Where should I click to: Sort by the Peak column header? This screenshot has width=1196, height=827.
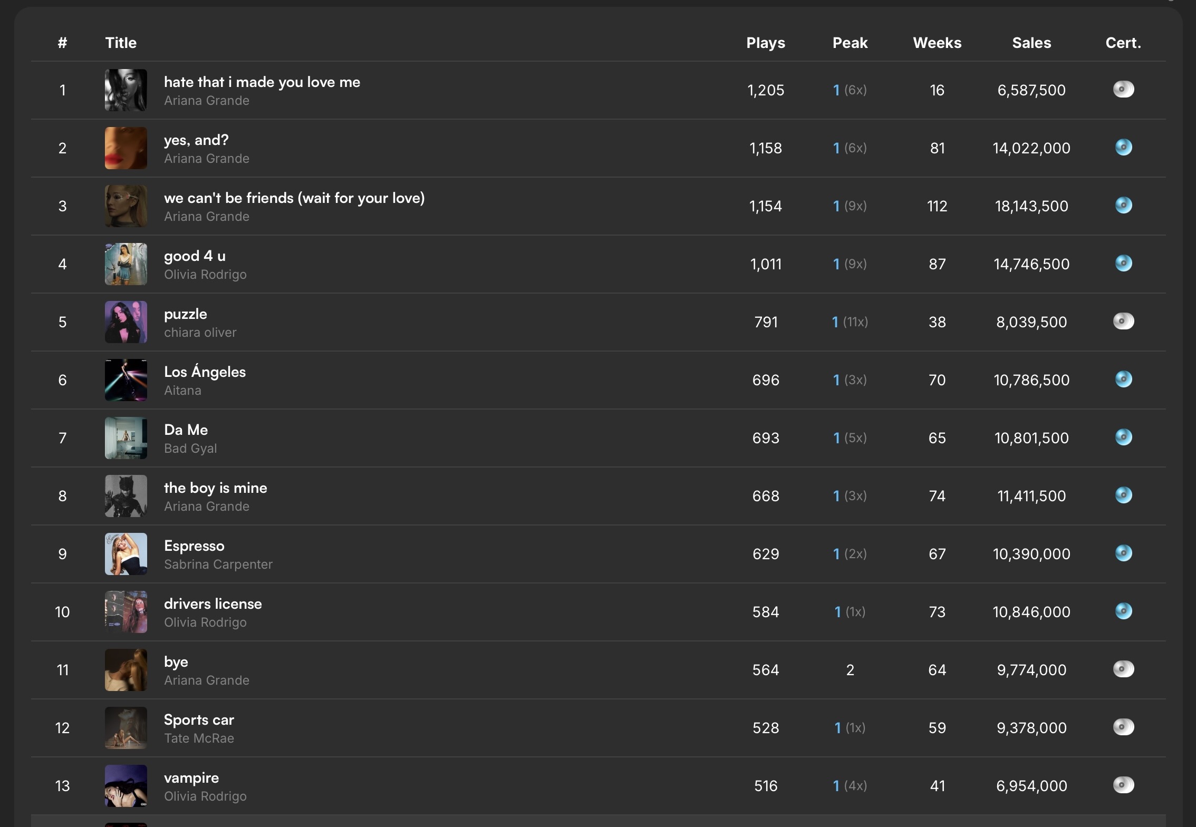pos(850,43)
